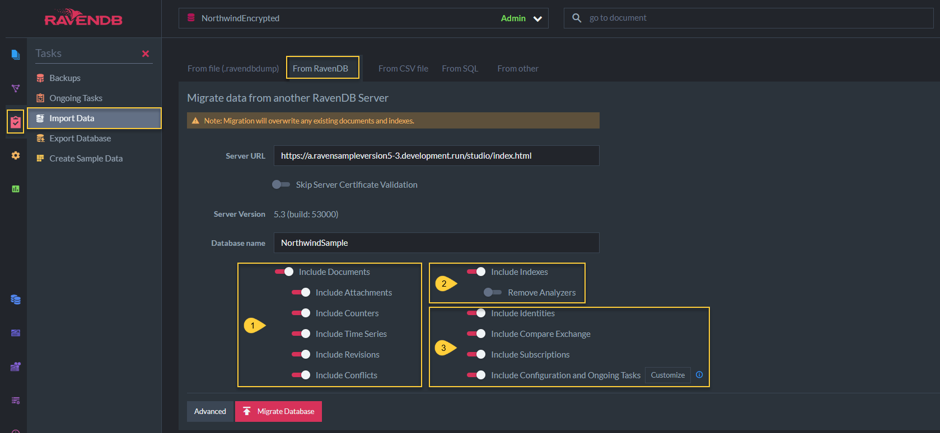Click the search magnifier icon
The width and height of the screenshot is (940, 433).
coord(577,18)
